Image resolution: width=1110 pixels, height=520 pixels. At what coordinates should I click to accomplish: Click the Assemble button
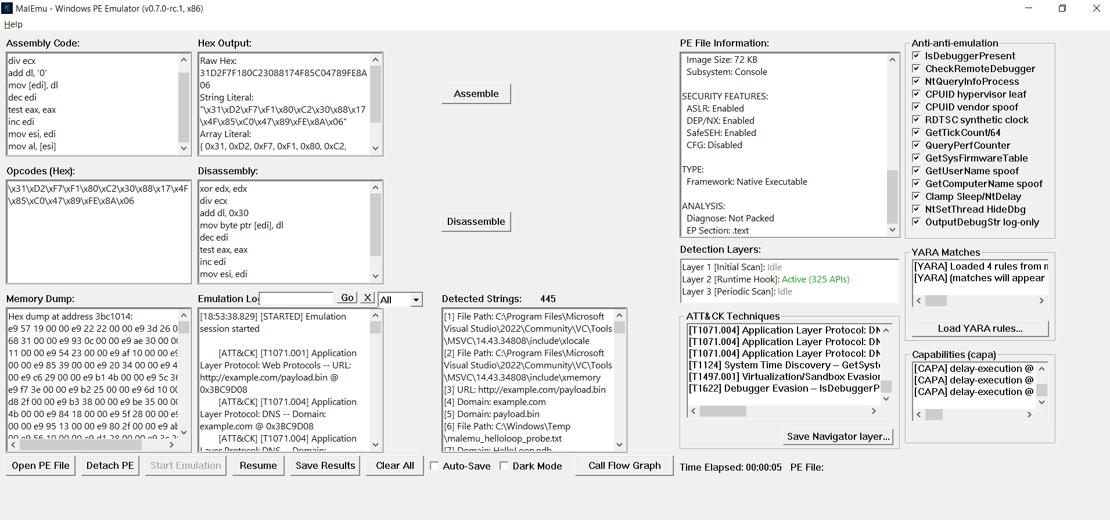tap(476, 94)
